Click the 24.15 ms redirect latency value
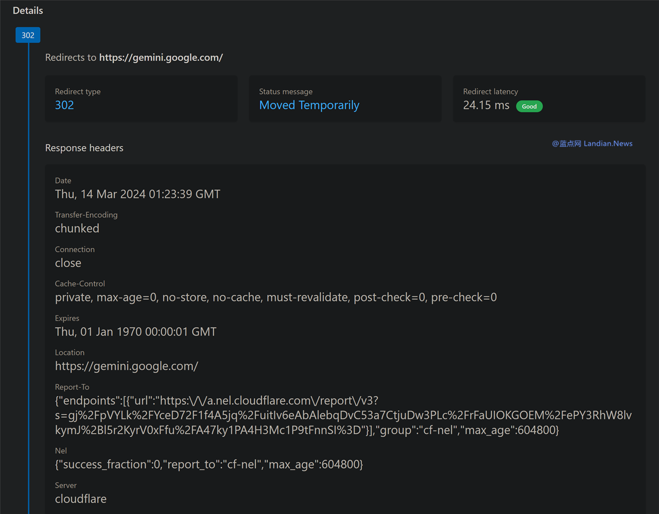 point(486,105)
